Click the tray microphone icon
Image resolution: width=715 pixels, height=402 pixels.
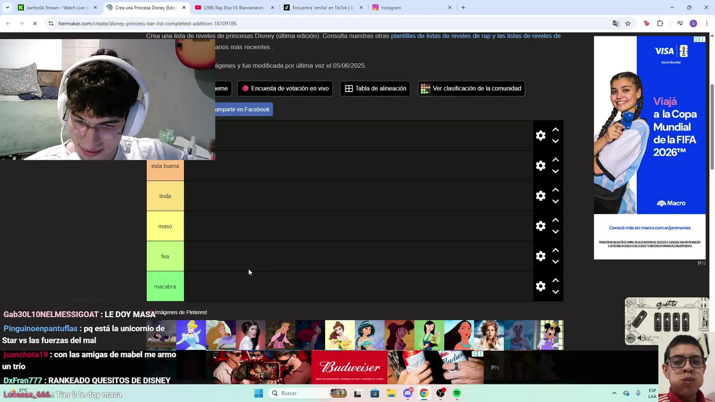(638, 393)
